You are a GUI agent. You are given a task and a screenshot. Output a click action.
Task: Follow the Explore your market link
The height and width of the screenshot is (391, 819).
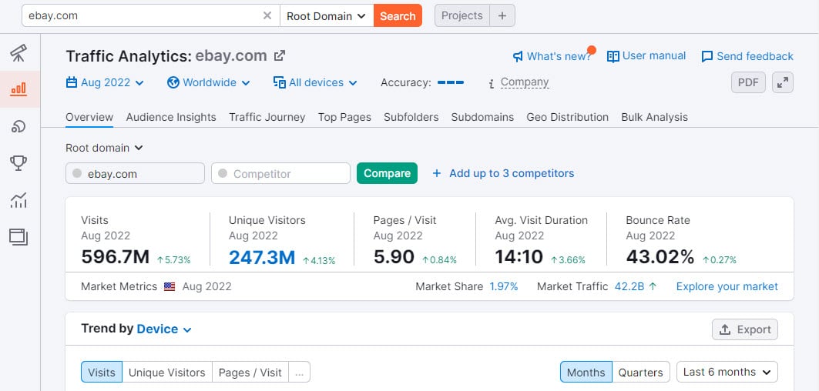click(x=727, y=286)
